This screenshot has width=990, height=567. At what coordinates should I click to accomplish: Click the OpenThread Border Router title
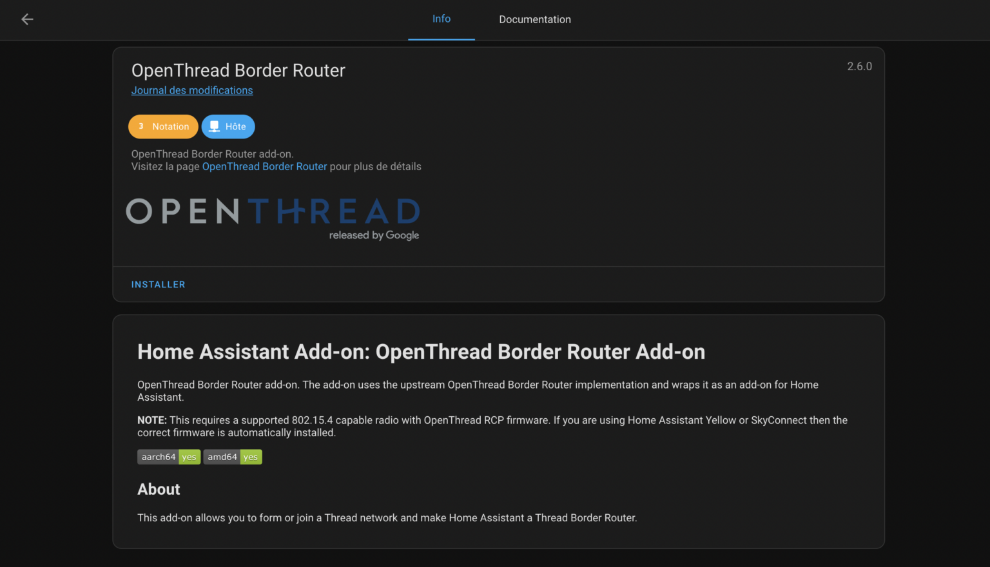pos(238,70)
